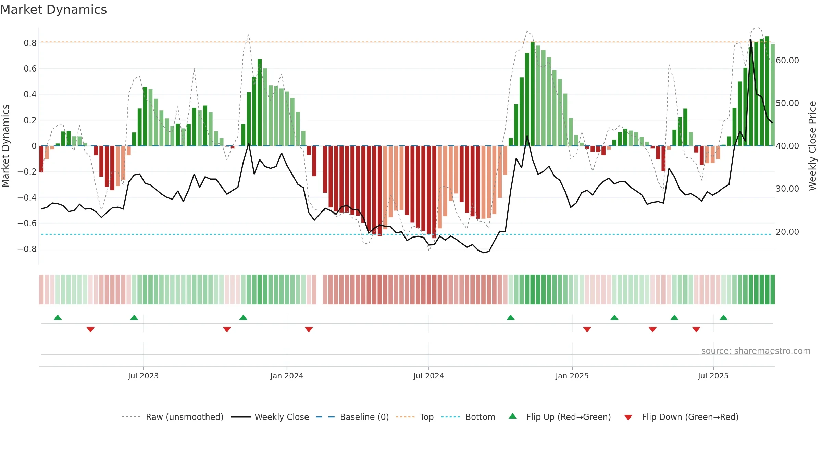Click the 60.00 right axis price label
The image size is (822, 462).
click(787, 60)
